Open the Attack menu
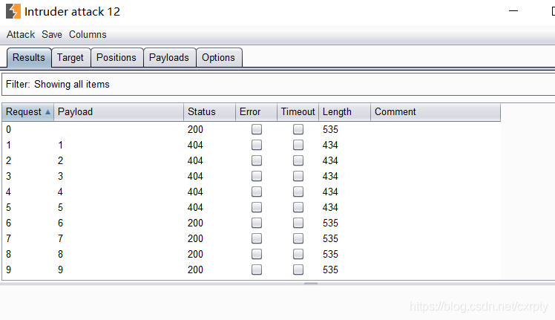Viewport: 555px width, 320px height. click(21, 34)
